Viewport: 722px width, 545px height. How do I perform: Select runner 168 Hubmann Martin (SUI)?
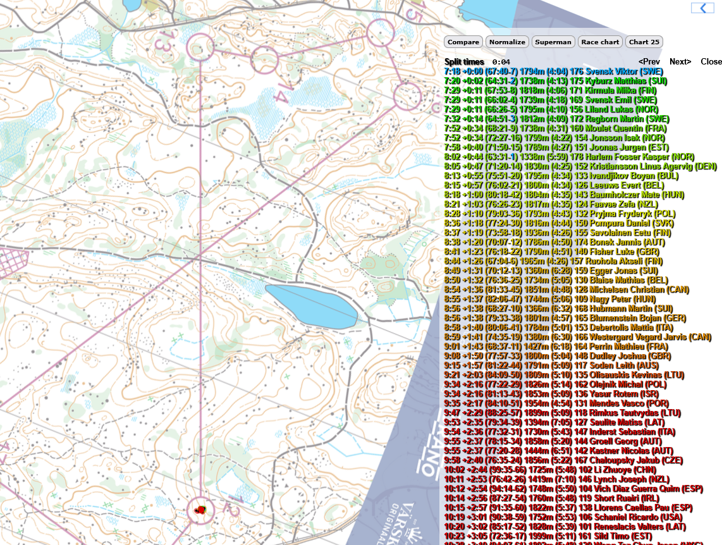pos(558,309)
